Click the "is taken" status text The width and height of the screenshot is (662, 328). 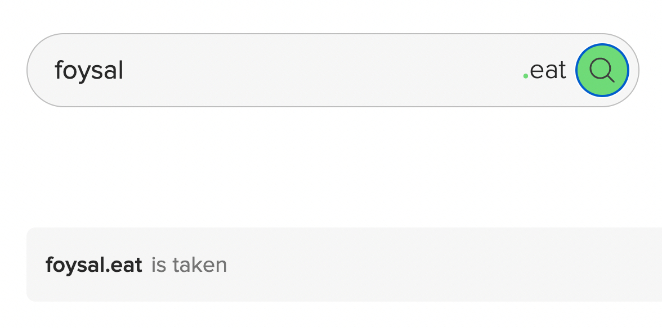(x=189, y=265)
